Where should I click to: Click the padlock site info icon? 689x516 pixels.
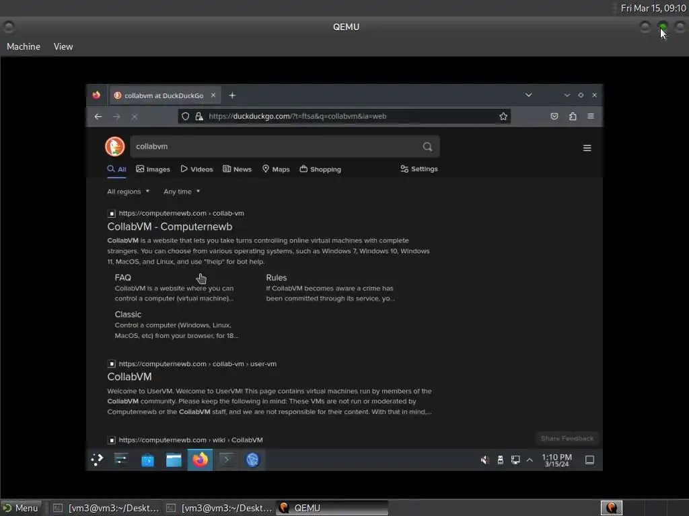point(199,116)
